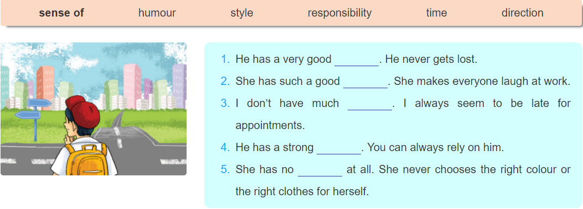Click the boy illustration thumbnail
The height and width of the screenshot is (209, 583).
[94, 109]
